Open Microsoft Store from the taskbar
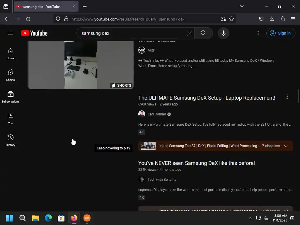The image size is (300, 225). pos(61,218)
